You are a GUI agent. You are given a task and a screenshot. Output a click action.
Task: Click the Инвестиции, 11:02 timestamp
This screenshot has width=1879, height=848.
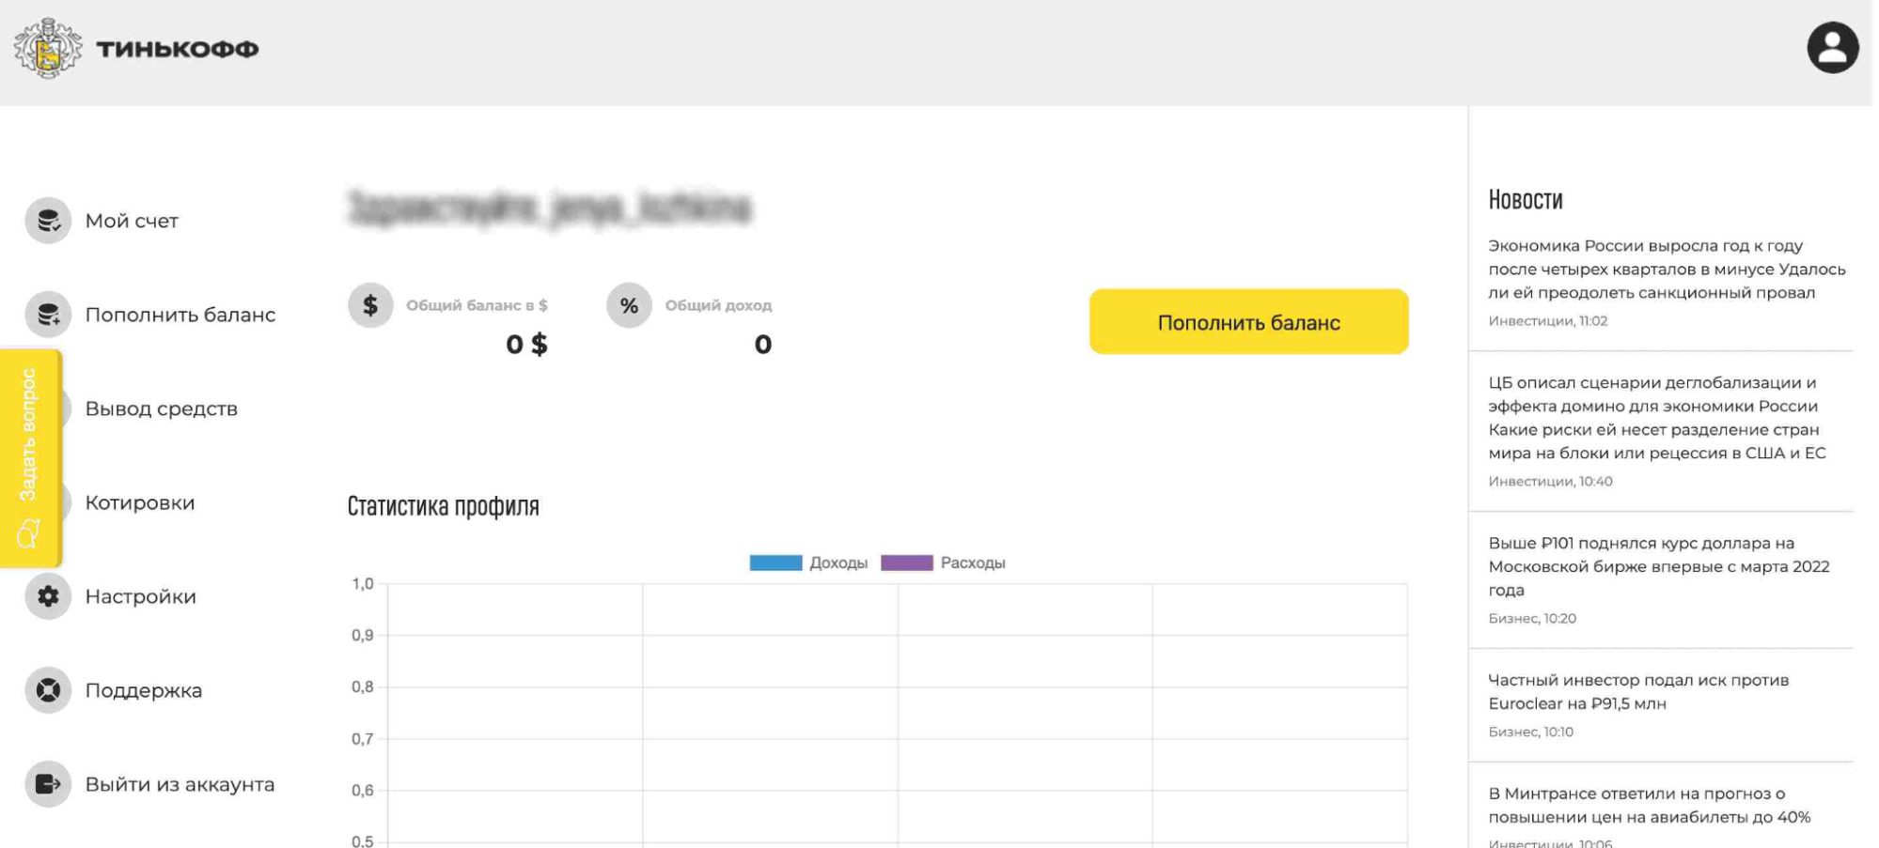click(1547, 320)
